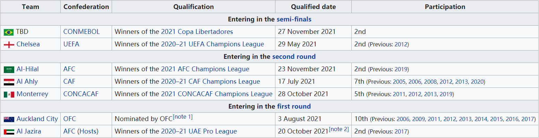The height and width of the screenshot is (138, 539).
Task: Open Auckland City's 2017 participation link
Action: click(528, 119)
